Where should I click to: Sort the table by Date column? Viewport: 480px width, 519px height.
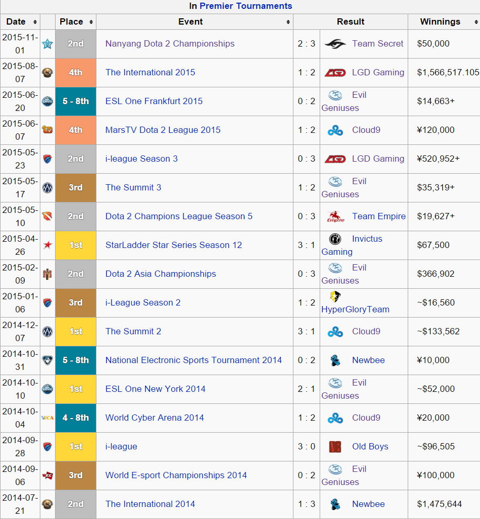(35, 22)
